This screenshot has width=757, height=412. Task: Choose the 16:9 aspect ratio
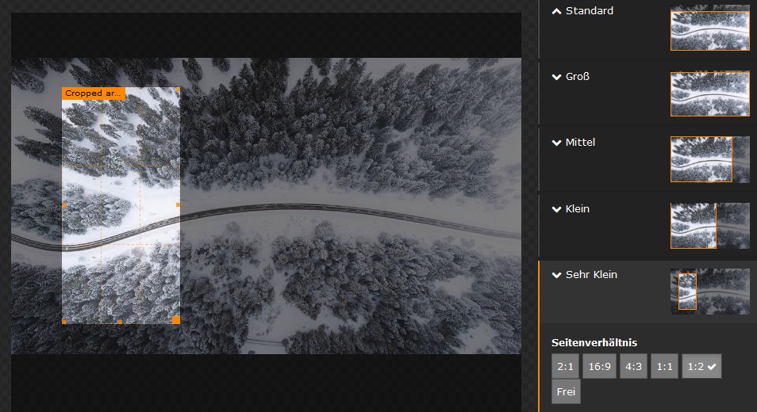click(x=599, y=367)
